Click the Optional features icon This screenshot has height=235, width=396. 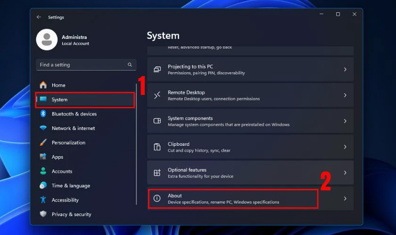[157, 172]
